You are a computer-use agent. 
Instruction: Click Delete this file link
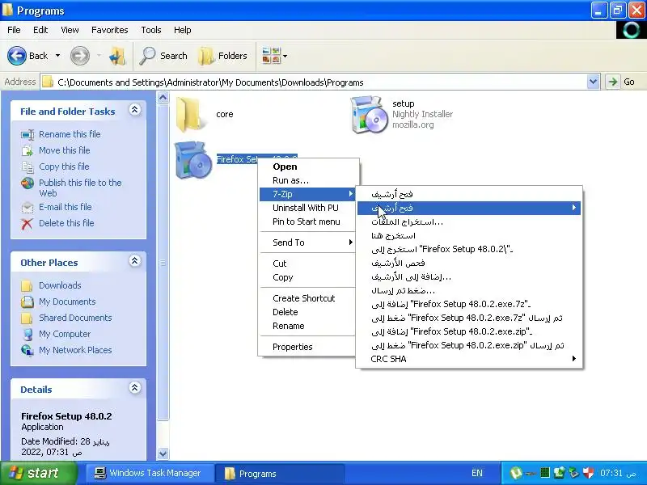tap(66, 223)
